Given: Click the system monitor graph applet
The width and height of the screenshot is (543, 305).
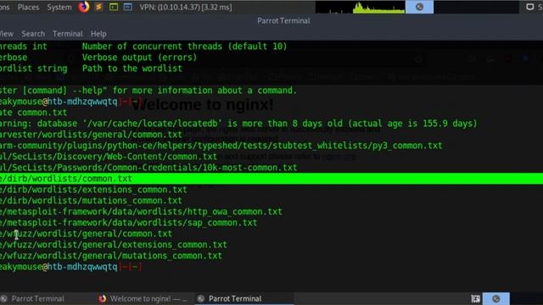Looking at the screenshot, I should [x=360, y=8].
